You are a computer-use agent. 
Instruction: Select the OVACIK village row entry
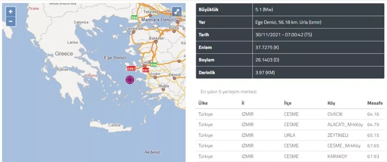pos(336,114)
